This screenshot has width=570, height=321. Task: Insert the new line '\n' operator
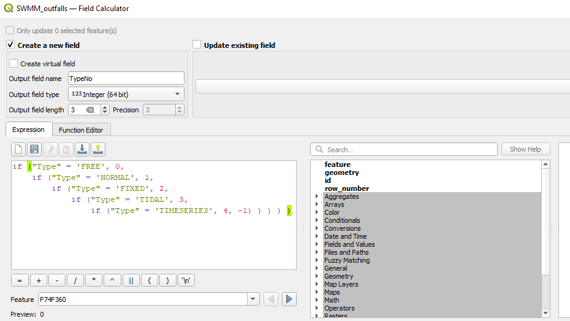click(186, 280)
